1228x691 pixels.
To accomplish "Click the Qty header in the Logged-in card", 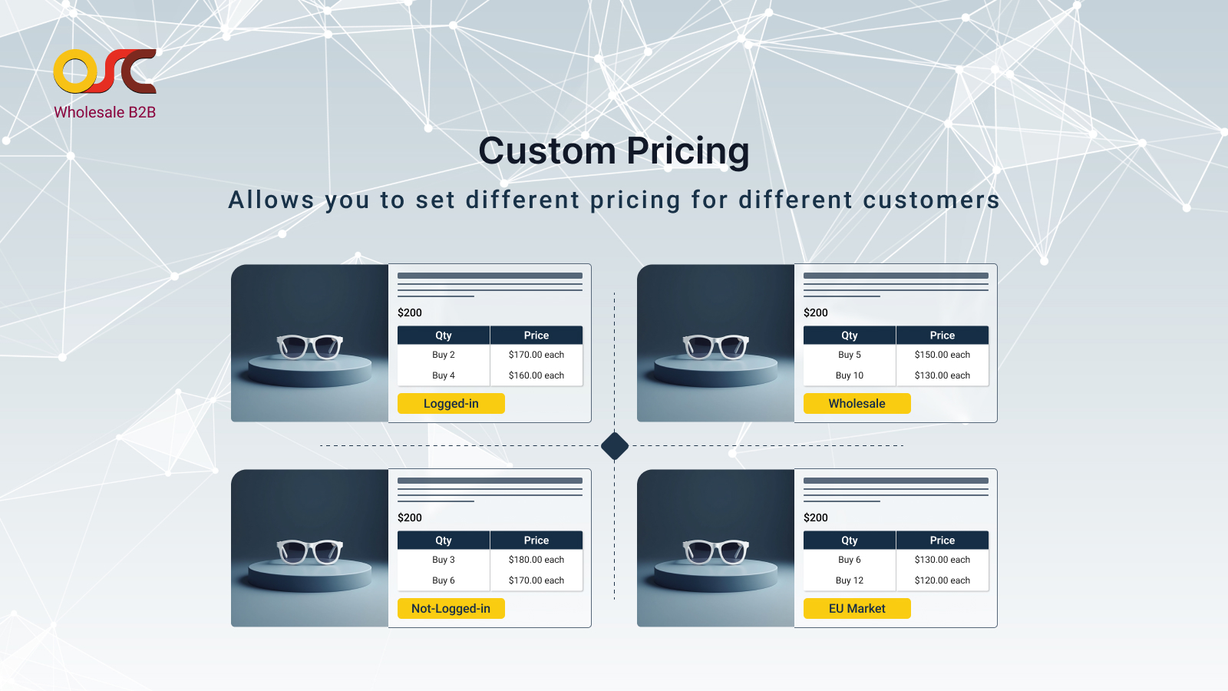I will pyautogui.click(x=444, y=336).
